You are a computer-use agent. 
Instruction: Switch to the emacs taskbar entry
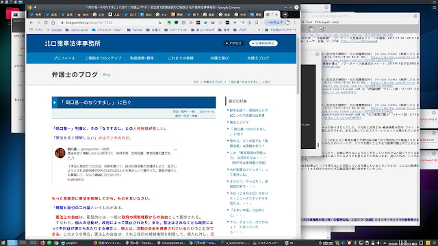171,243
